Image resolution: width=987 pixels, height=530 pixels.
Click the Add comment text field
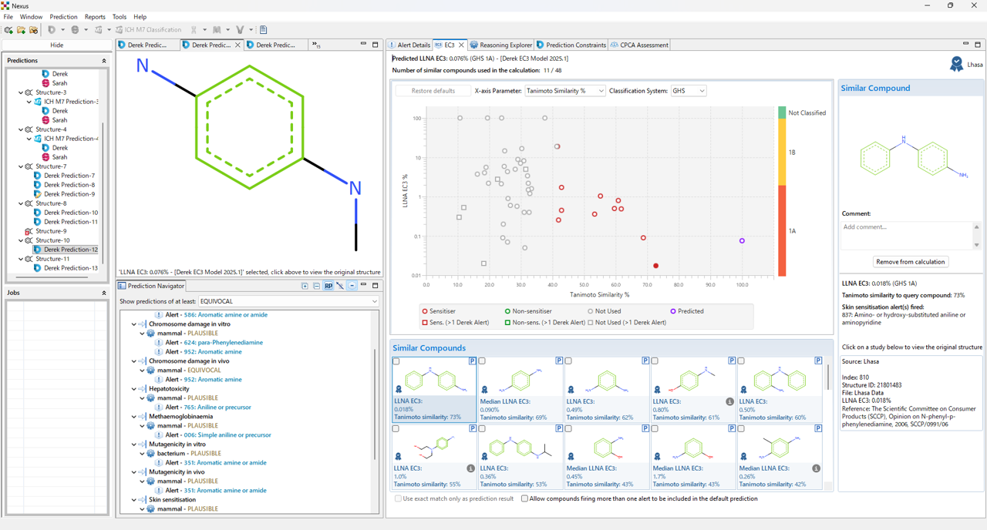[905, 234]
